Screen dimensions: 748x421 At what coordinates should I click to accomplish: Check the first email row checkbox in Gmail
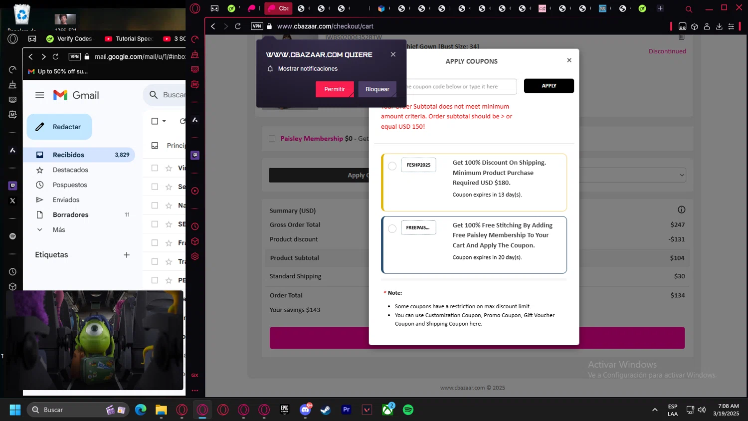[x=155, y=168]
